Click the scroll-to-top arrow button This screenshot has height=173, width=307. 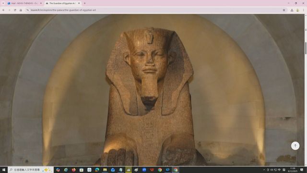point(295,146)
